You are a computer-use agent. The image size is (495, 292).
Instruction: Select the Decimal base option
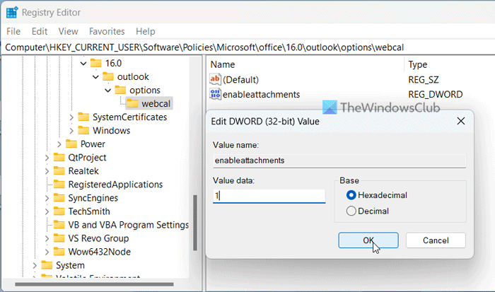[368, 211]
